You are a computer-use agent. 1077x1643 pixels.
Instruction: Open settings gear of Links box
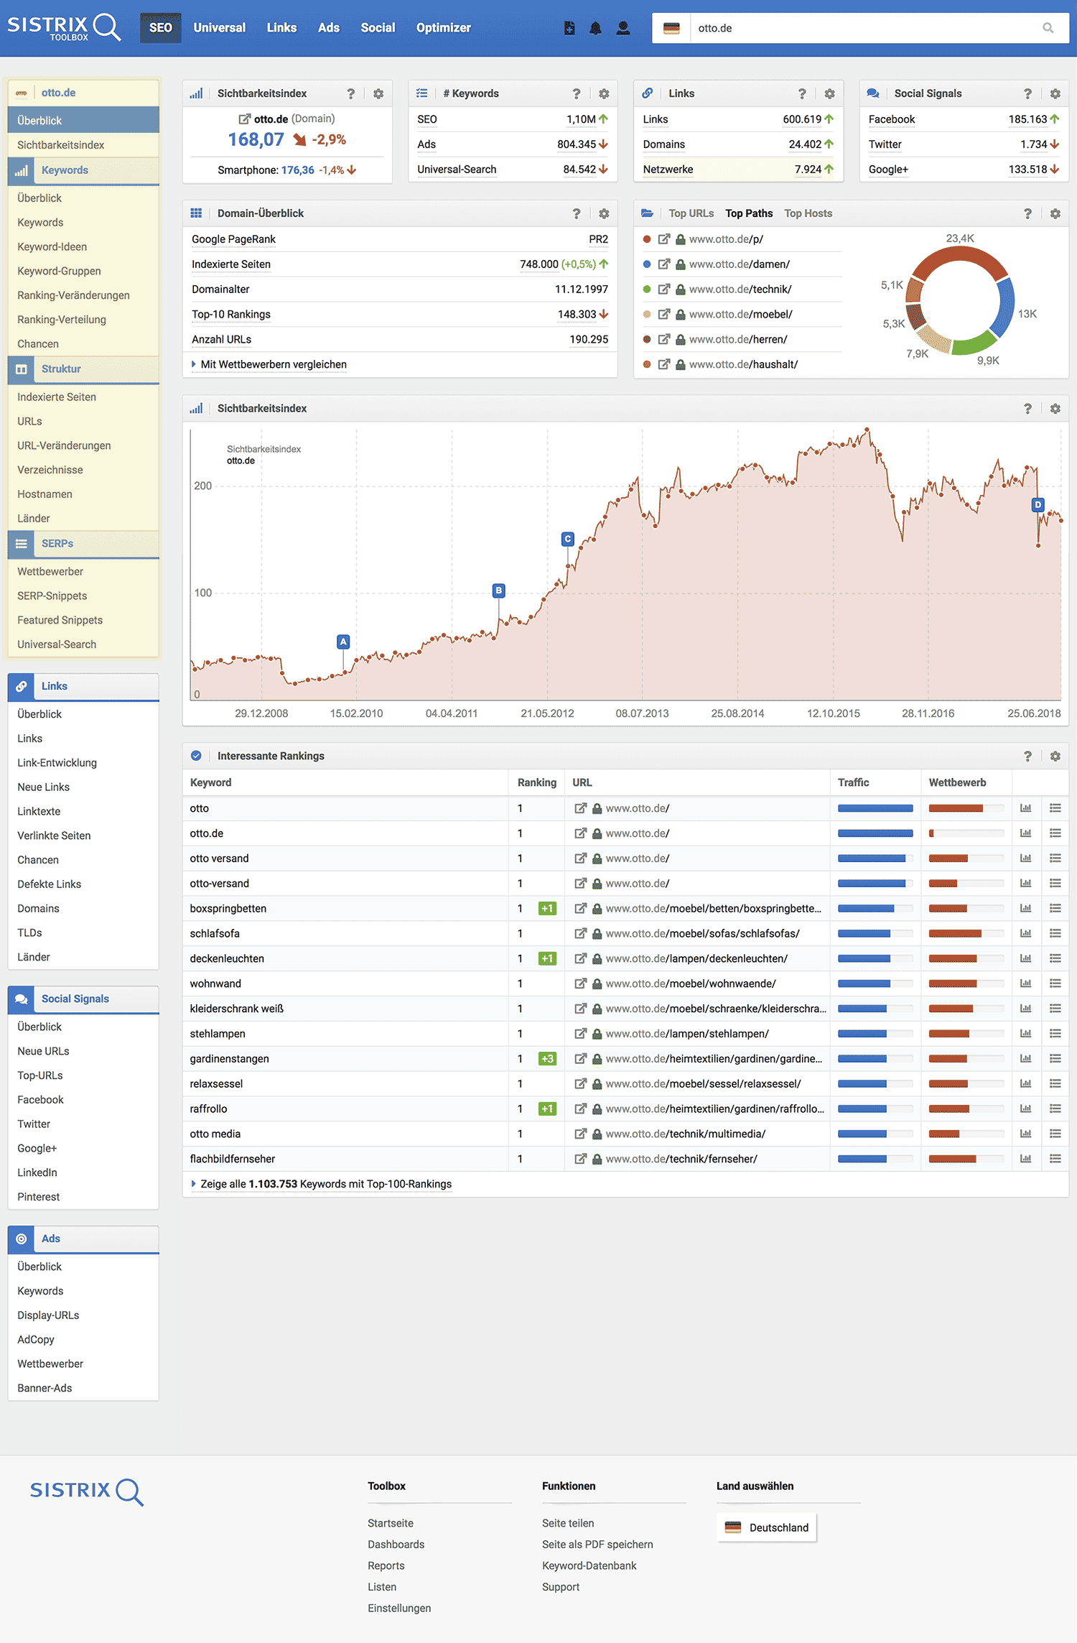[829, 93]
